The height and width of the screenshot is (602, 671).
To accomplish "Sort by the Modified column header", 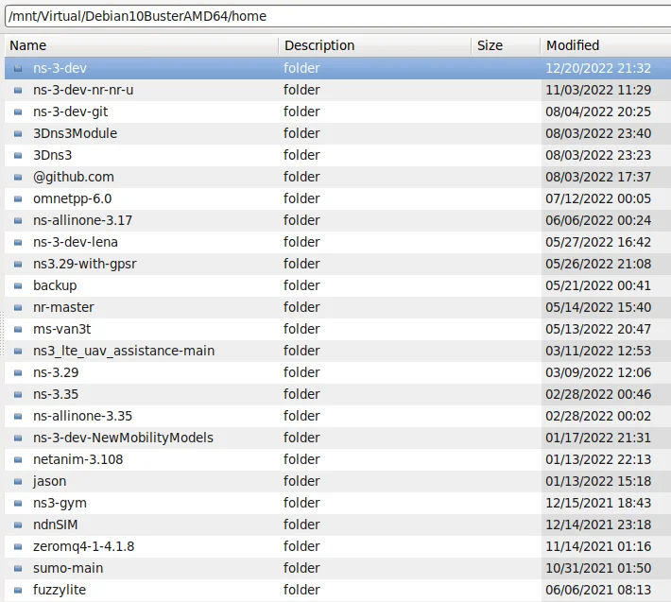I will click(606, 45).
